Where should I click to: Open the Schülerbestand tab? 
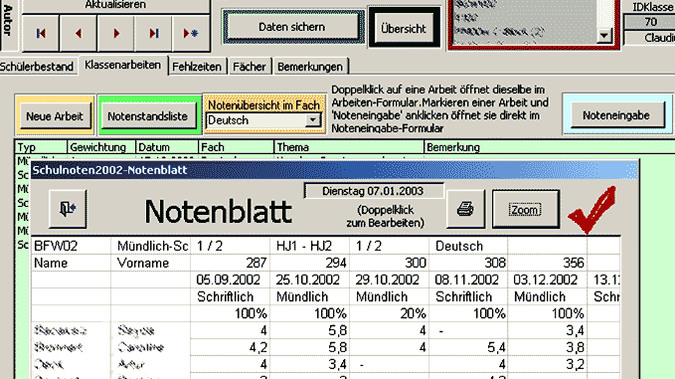pos(37,67)
